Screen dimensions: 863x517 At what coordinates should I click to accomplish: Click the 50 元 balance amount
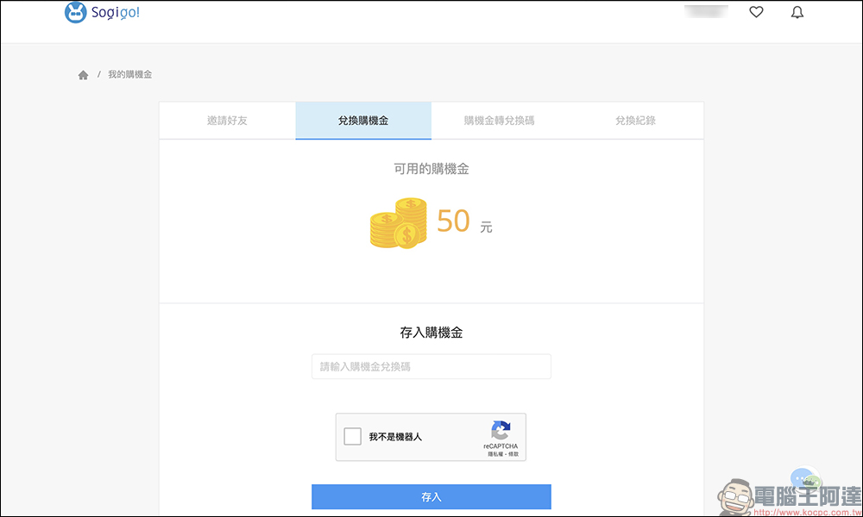[464, 221]
